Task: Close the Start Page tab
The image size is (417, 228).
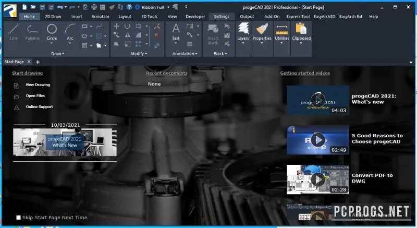Action: (x=29, y=62)
